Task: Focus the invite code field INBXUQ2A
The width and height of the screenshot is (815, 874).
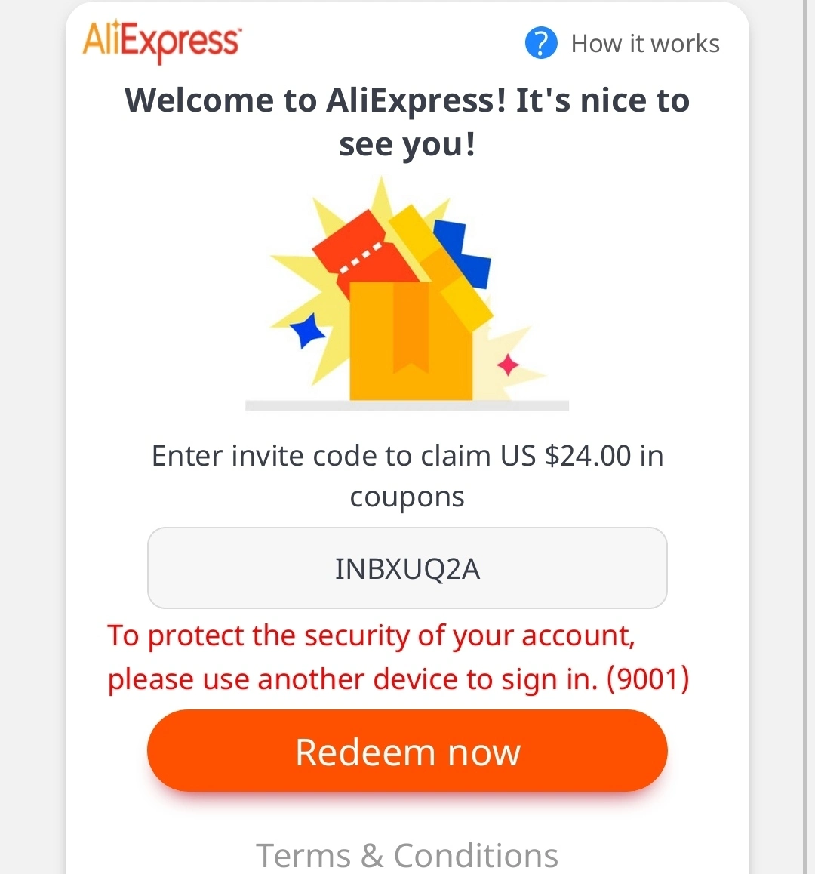Action: pyautogui.click(x=407, y=568)
